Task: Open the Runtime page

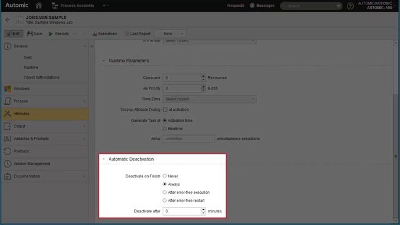Action: pyautogui.click(x=31, y=67)
